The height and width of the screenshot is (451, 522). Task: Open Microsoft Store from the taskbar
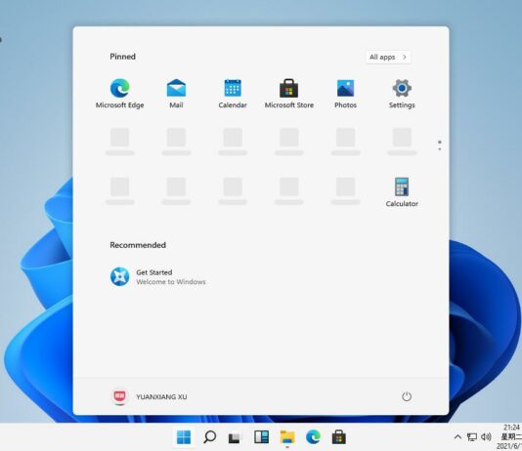[x=339, y=437]
